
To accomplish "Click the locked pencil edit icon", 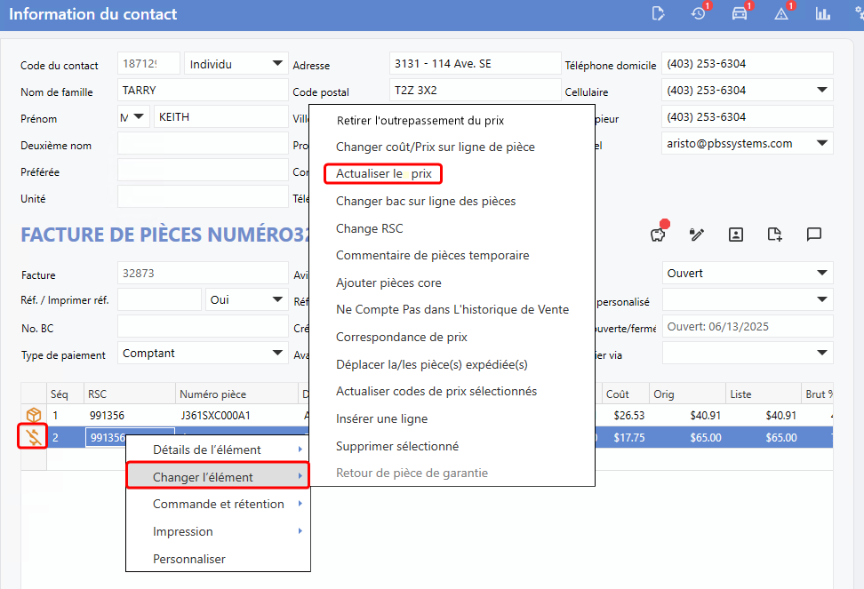I will [697, 234].
